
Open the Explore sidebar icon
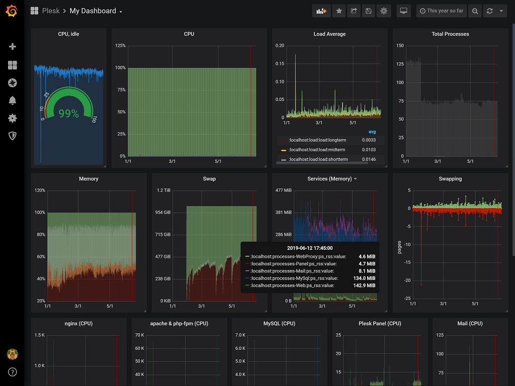tap(12, 83)
